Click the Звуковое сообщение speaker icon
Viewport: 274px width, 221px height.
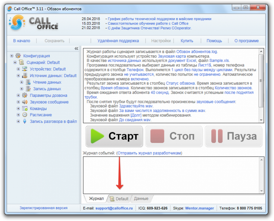coord(25,102)
